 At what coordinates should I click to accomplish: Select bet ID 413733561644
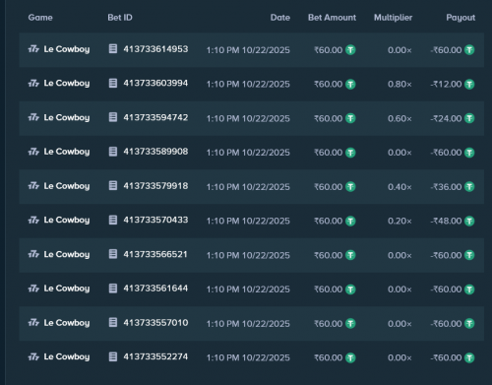[x=155, y=289]
